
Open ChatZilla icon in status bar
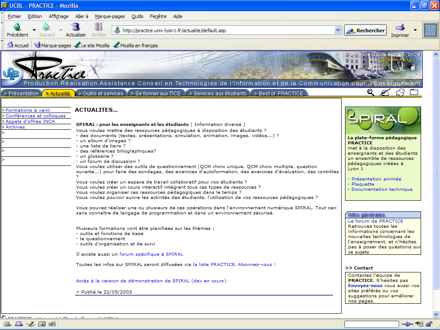pyautogui.click(x=52, y=324)
